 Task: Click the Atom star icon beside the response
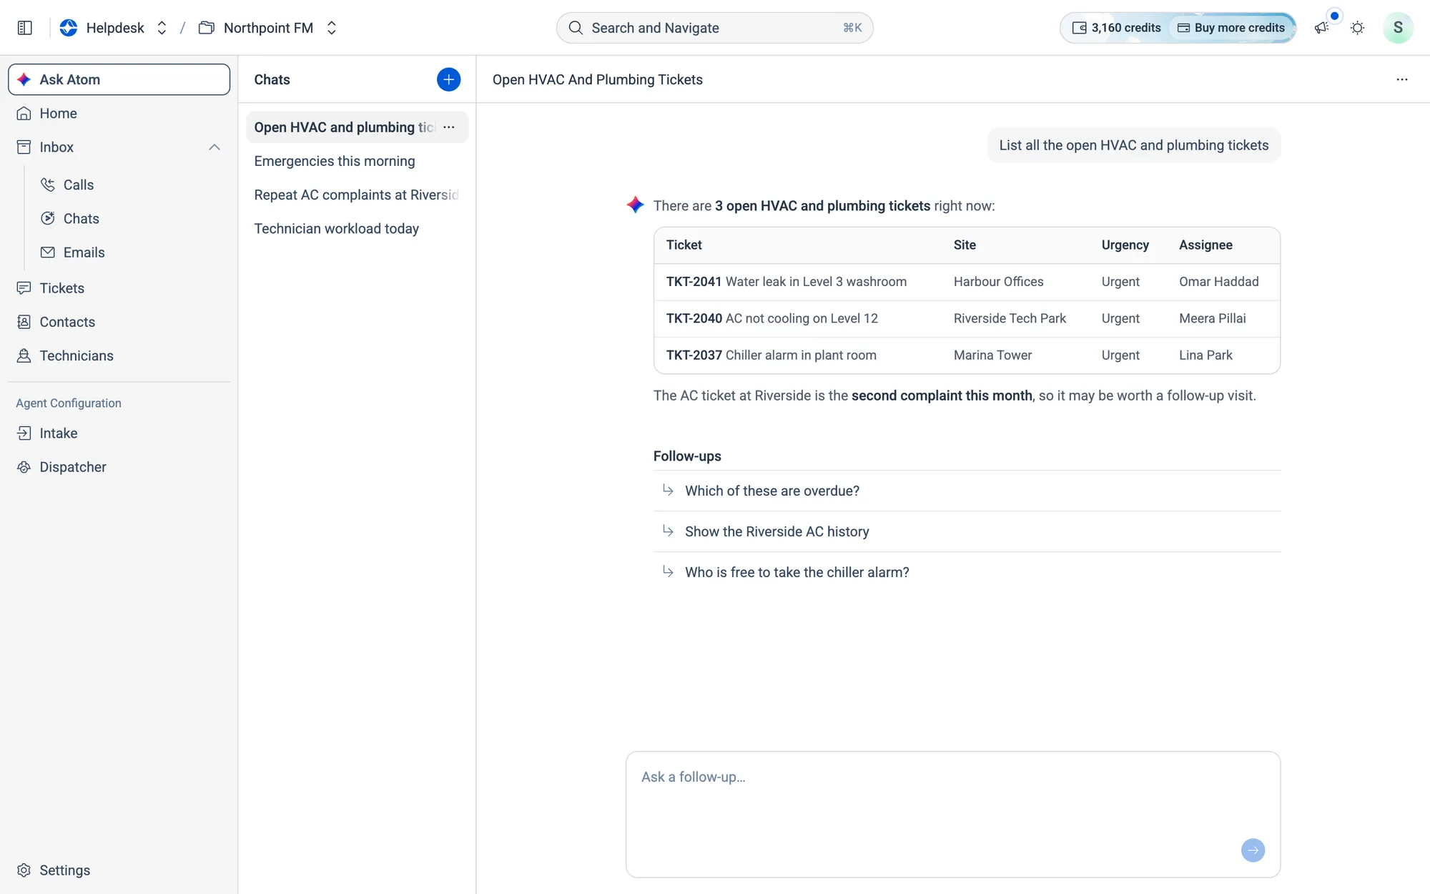635,205
